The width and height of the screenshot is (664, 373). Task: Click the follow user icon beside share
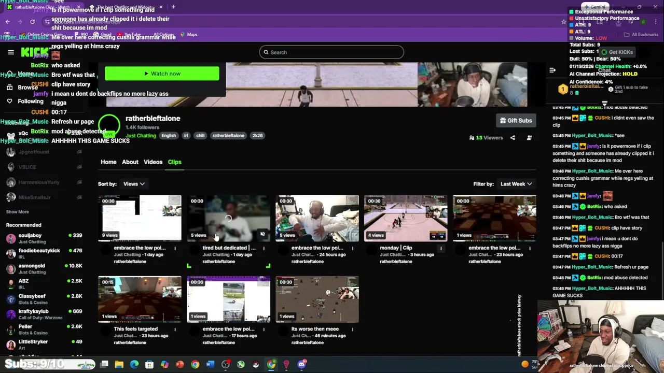[529, 138]
